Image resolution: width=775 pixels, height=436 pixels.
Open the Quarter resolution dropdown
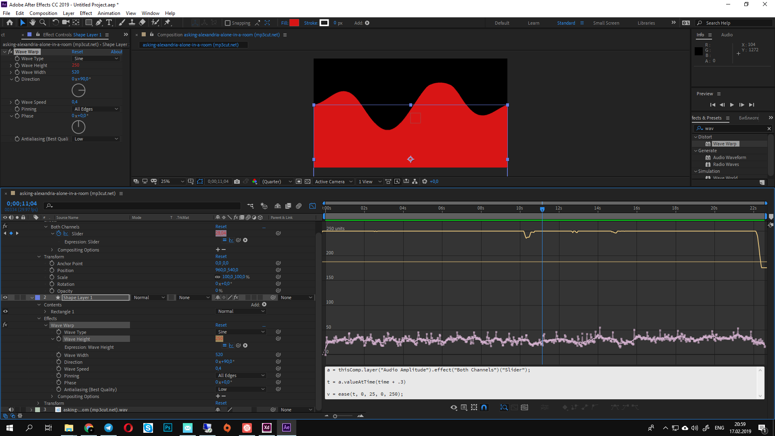pyautogui.click(x=276, y=182)
